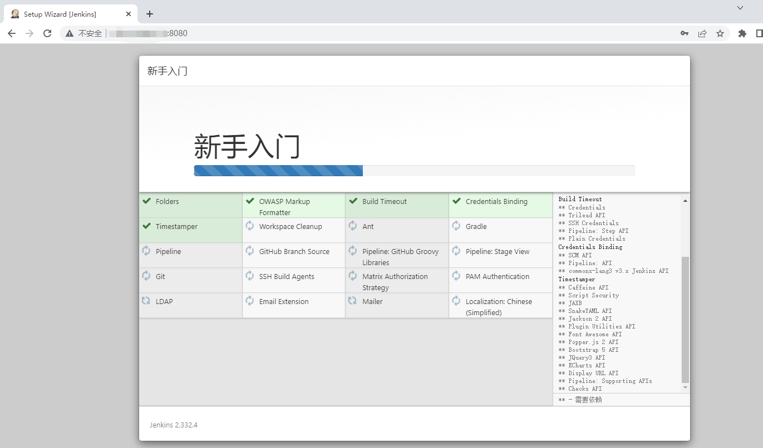This screenshot has height=448, width=763.
Task: Click the checkmark beside Timestamper
Action: coord(146,226)
